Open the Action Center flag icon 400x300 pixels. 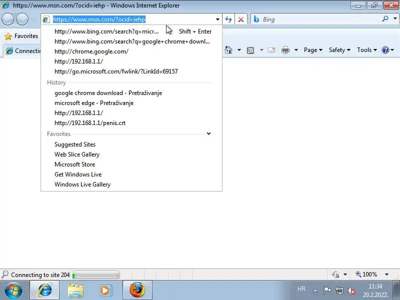327,290
